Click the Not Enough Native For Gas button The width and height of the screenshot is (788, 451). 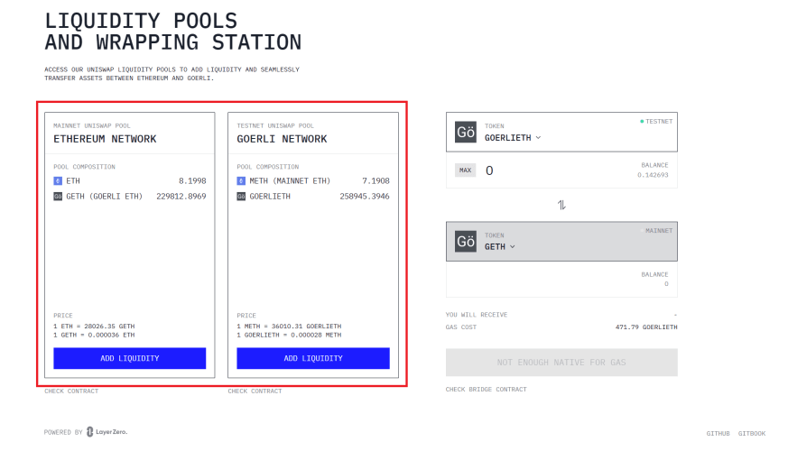pos(561,362)
